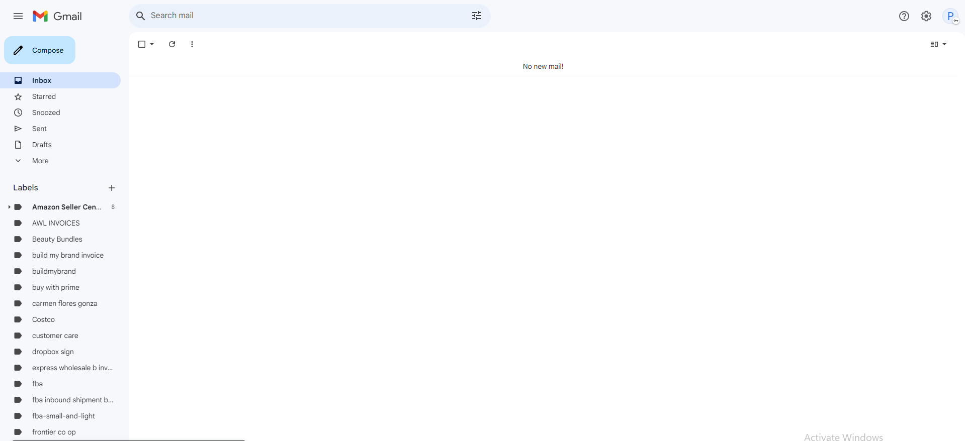Expand Amazon Seller Central label arrow
965x441 pixels.
pos(9,207)
